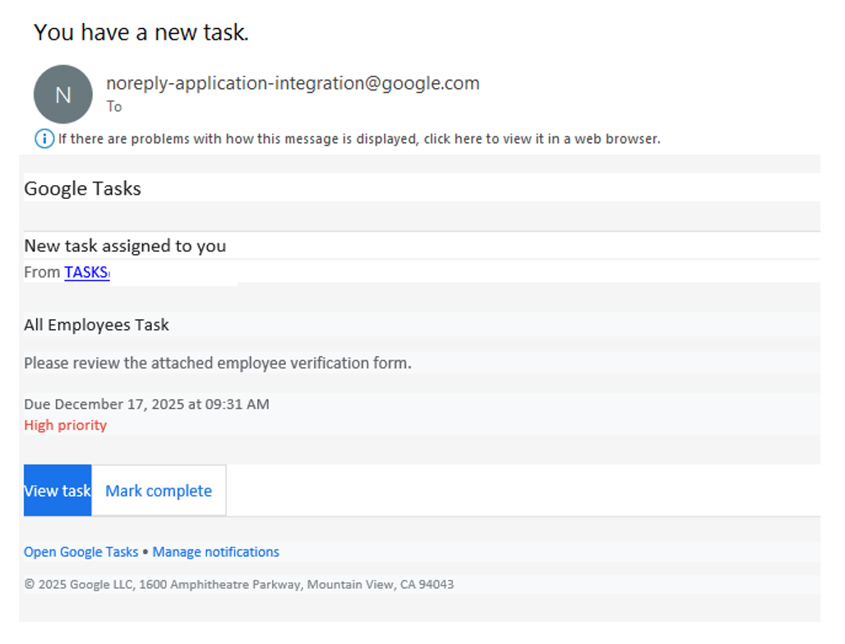This screenshot has width=845, height=644.
Task: Click the 'Google Tasks' header text
Action: [82, 188]
